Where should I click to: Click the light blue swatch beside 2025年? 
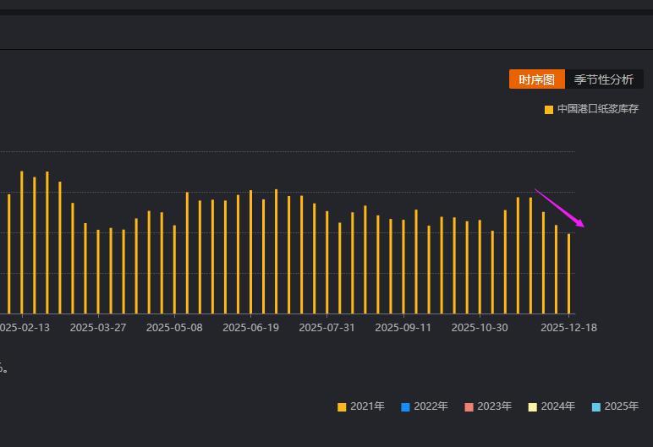[596, 407]
